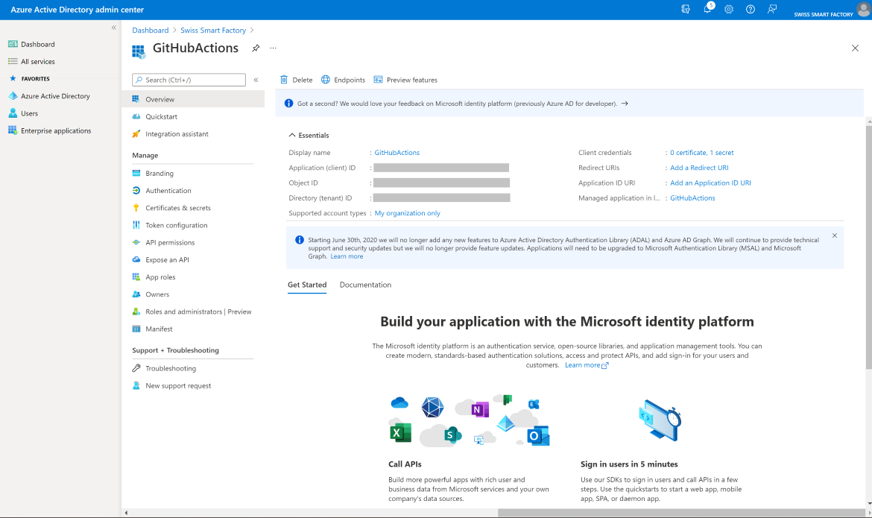The height and width of the screenshot is (518, 872).
Task: Click Learn more in ADAL notice
Action: (347, 256)
